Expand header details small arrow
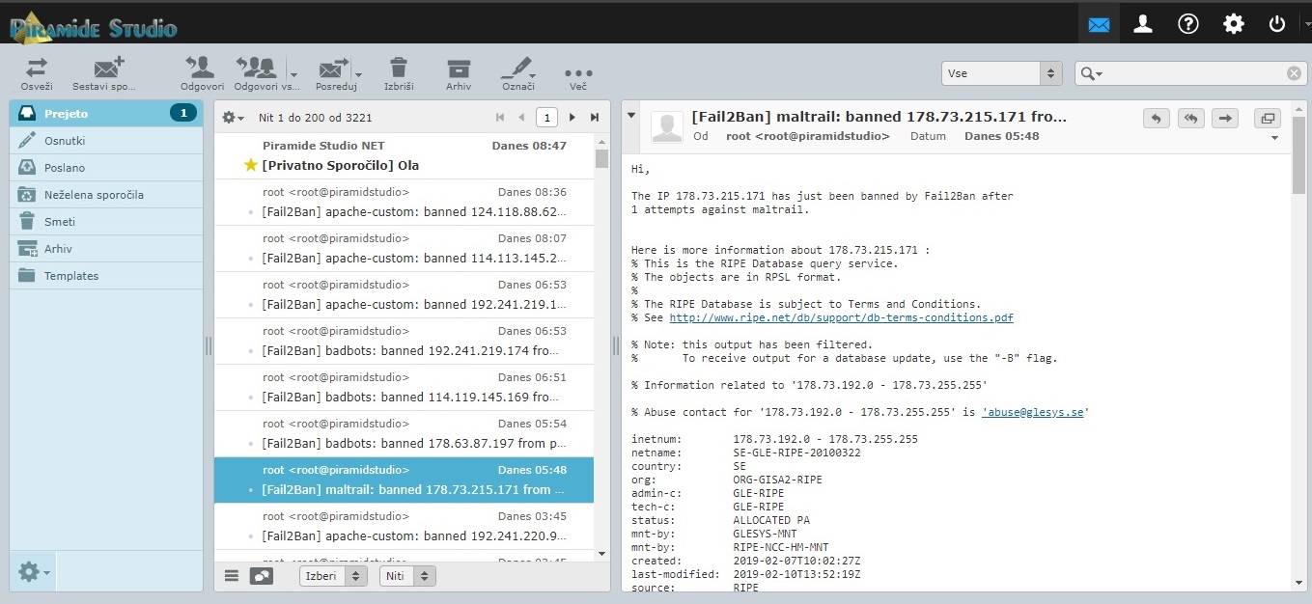 point(1274,138)
